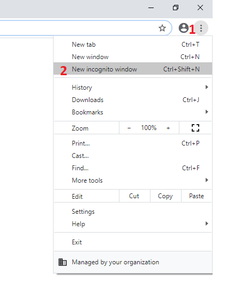Expand the History submenu arrow
This screenshot has width=226, height=289.
click(x=207, y=87)
